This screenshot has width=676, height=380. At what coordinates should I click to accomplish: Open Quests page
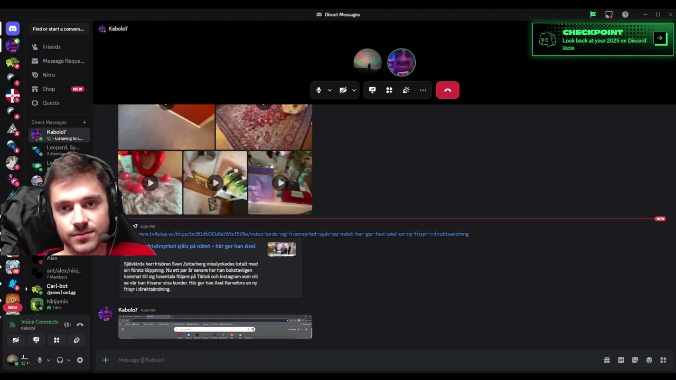[60, 103]
